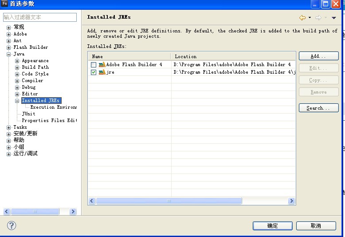This screenshot has height=237, width=345.
Task: Click the forward navigation arrow icon
Action: tap(318, 18)
